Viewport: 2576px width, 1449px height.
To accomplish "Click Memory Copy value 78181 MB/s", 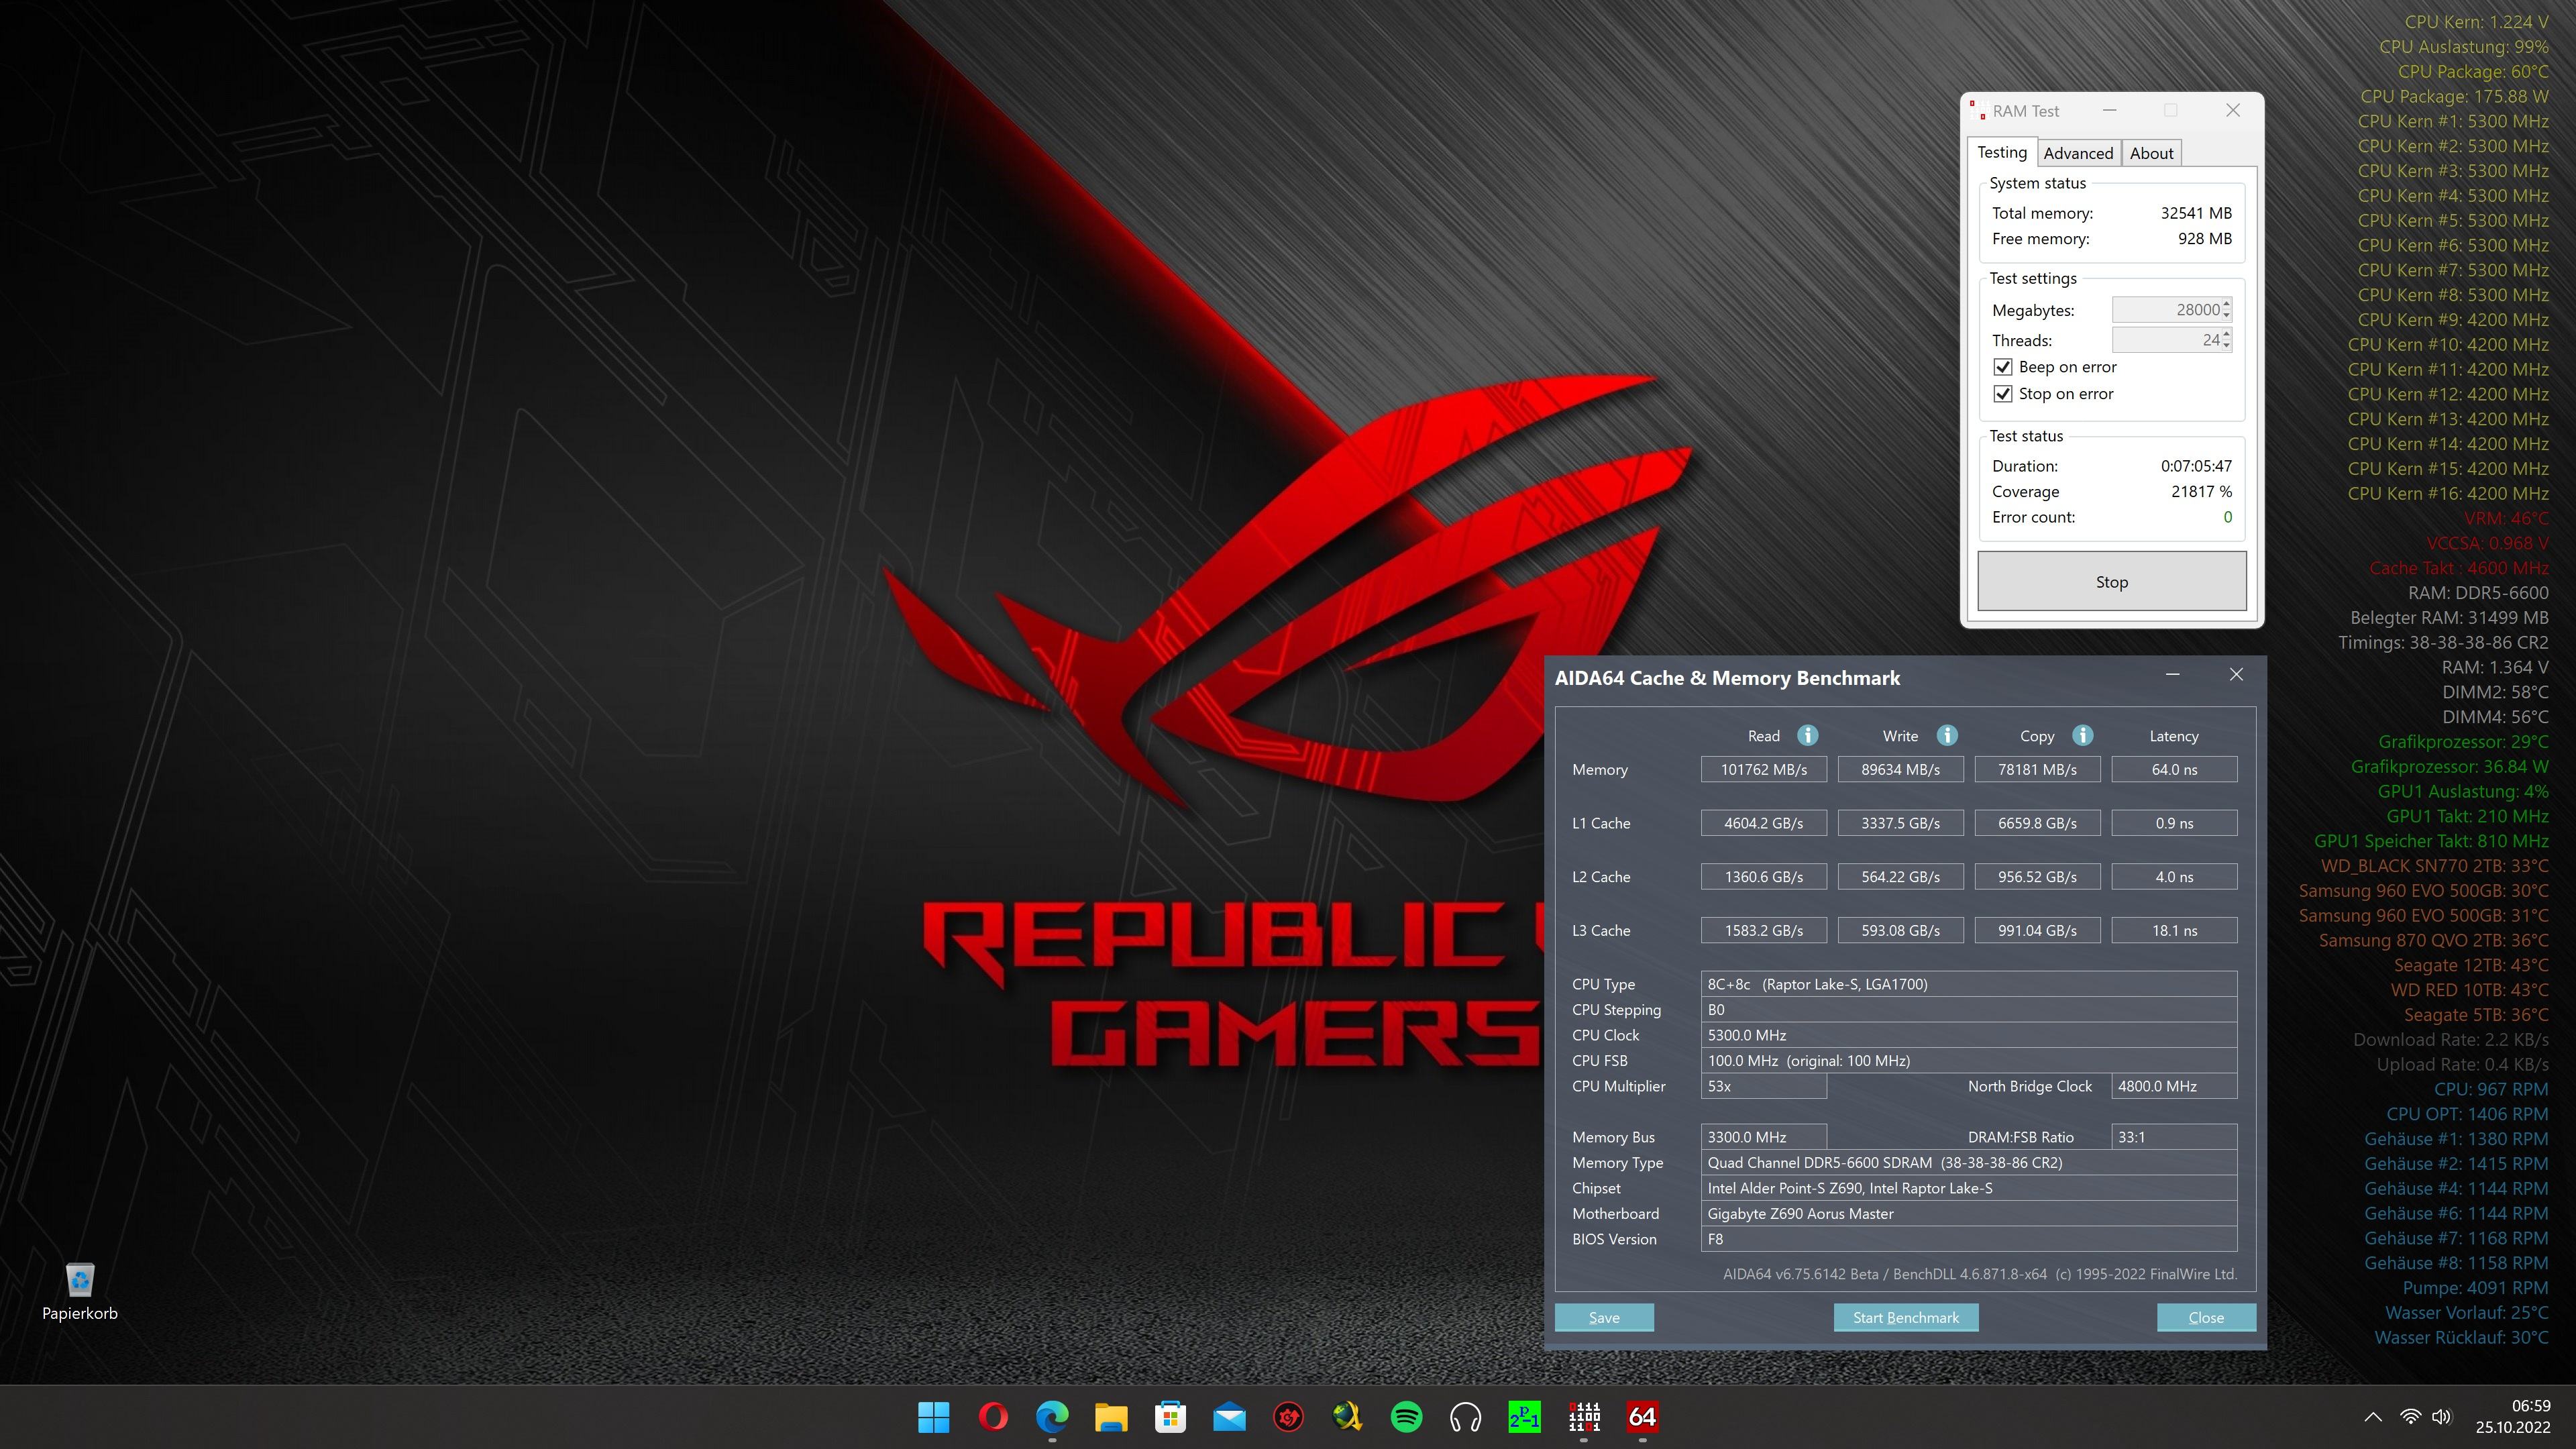I will tap(2037, 770).
